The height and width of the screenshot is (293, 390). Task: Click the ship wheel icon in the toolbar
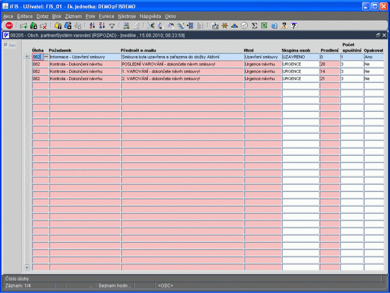[x=225, y=25]
